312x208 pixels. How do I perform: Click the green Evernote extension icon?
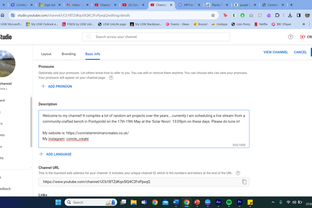point(234,15)
